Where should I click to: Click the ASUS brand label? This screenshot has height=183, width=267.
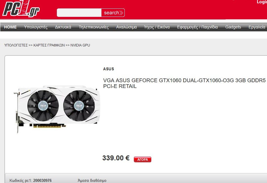tap(108, 69)
